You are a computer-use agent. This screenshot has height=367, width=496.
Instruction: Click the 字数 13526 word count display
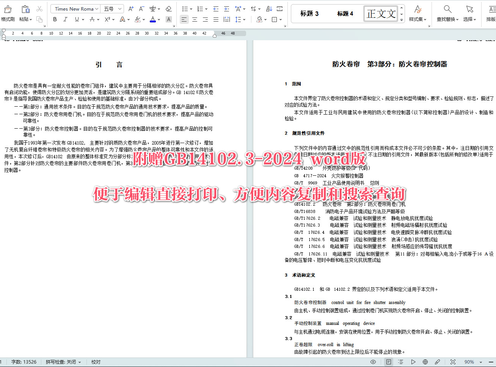click(24, 362)
